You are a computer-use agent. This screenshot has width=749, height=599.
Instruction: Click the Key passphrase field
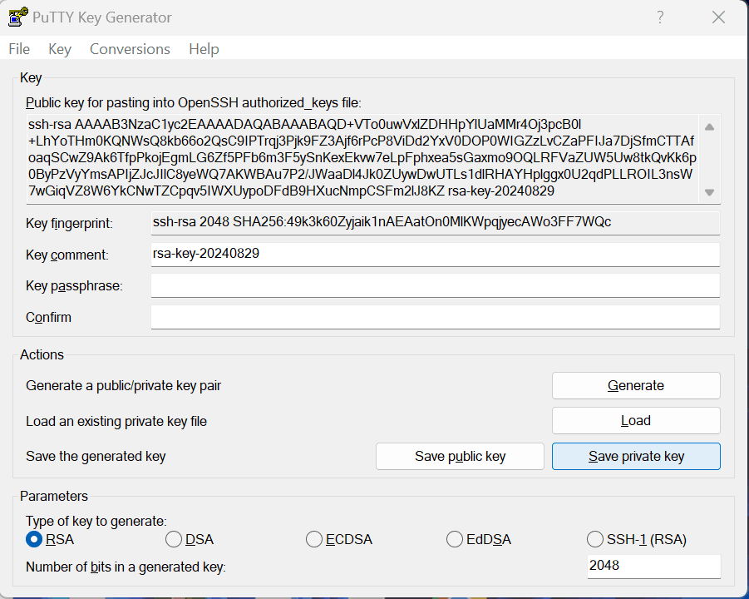[435, 285]
